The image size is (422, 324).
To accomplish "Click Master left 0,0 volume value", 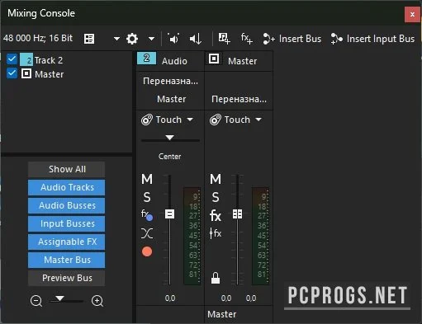I will pyautogui.click(x=226, y=298).
